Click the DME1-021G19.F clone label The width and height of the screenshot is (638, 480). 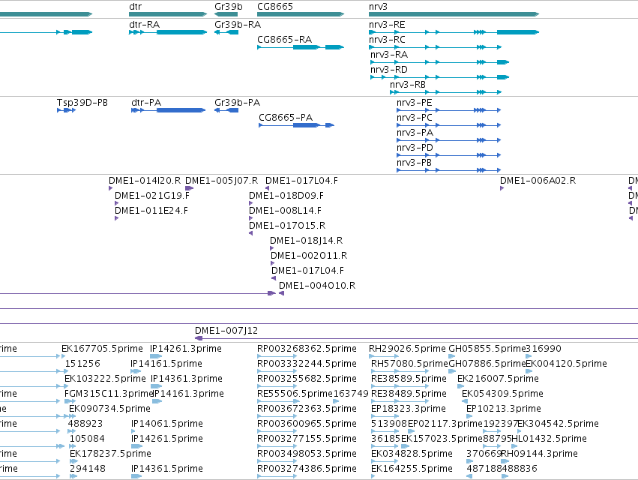(x=152, y=196)
